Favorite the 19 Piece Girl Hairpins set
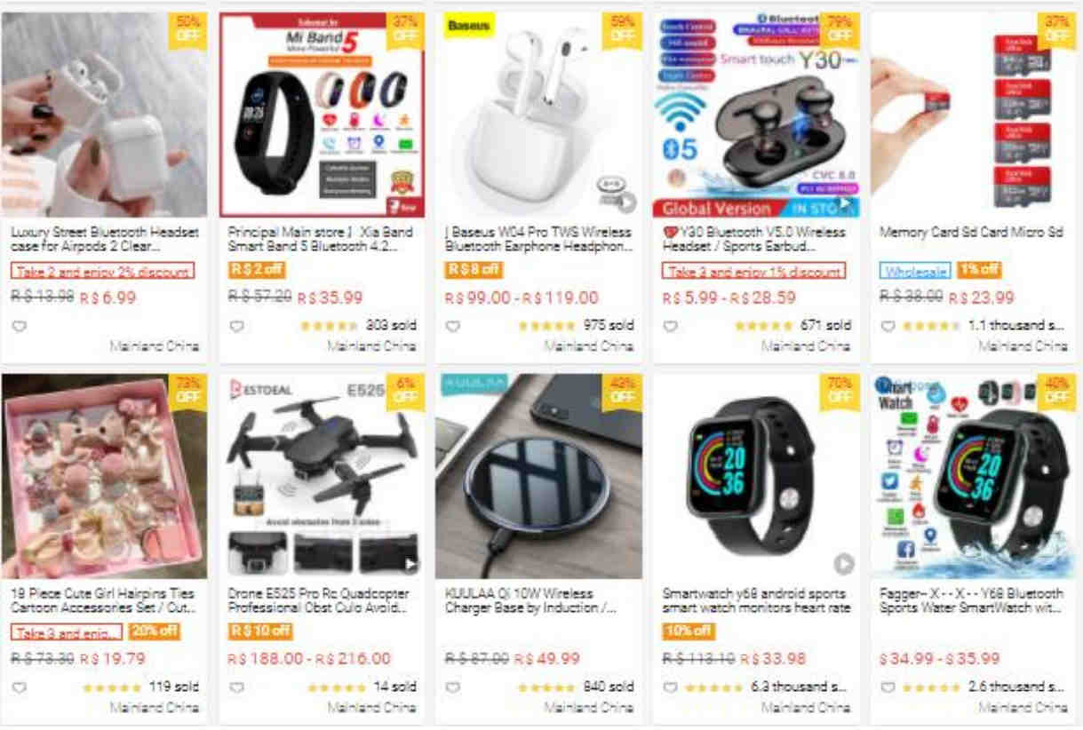 (19, 687)
